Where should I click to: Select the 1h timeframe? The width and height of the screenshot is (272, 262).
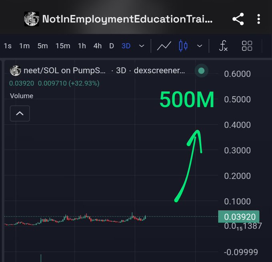point(82,46)
